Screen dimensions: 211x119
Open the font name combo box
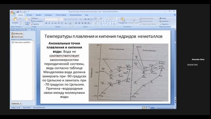(51, 20)
